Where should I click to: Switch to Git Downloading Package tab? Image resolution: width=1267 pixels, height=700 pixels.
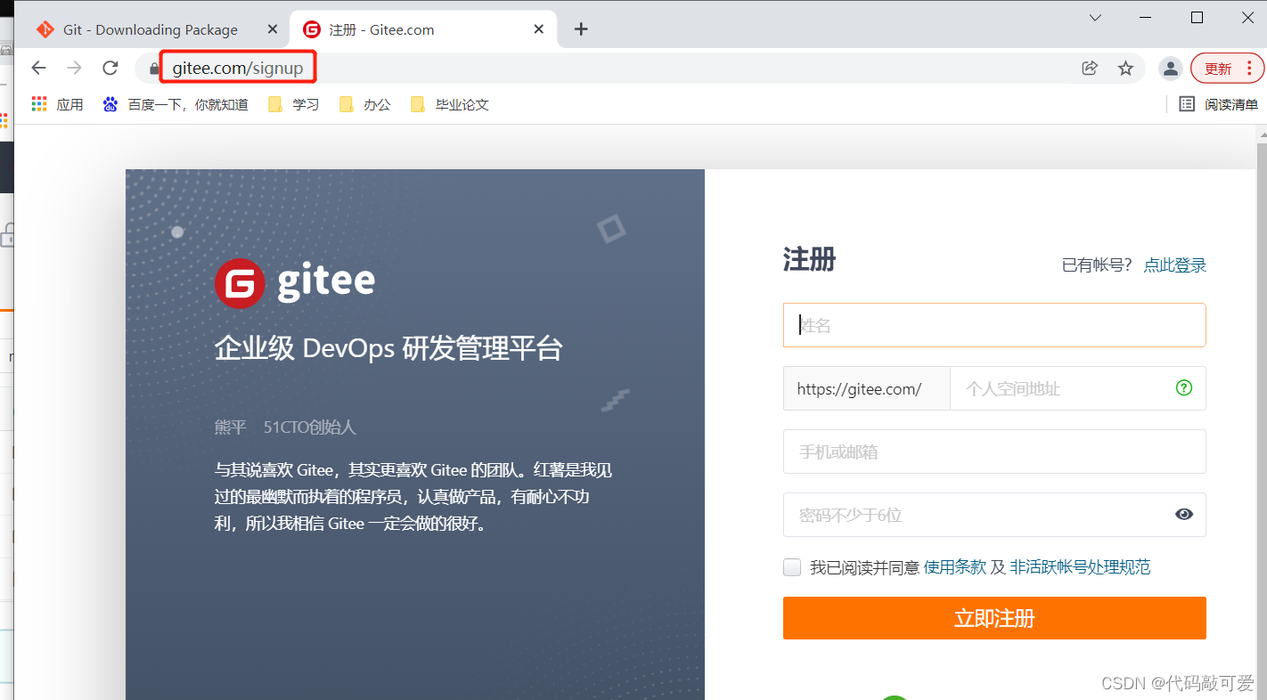151,29
